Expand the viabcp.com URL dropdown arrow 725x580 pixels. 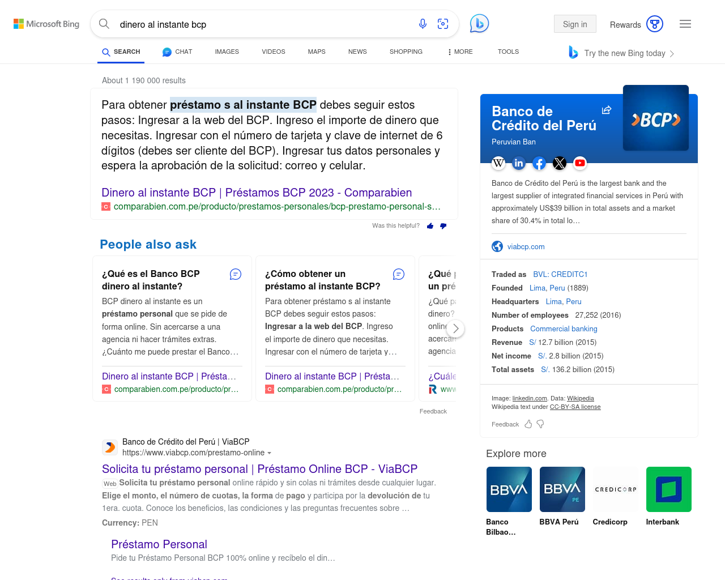pyautogui.click(x=269, y=453)
